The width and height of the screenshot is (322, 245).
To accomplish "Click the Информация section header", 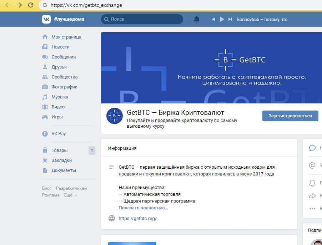I will (x=122, y=148).
